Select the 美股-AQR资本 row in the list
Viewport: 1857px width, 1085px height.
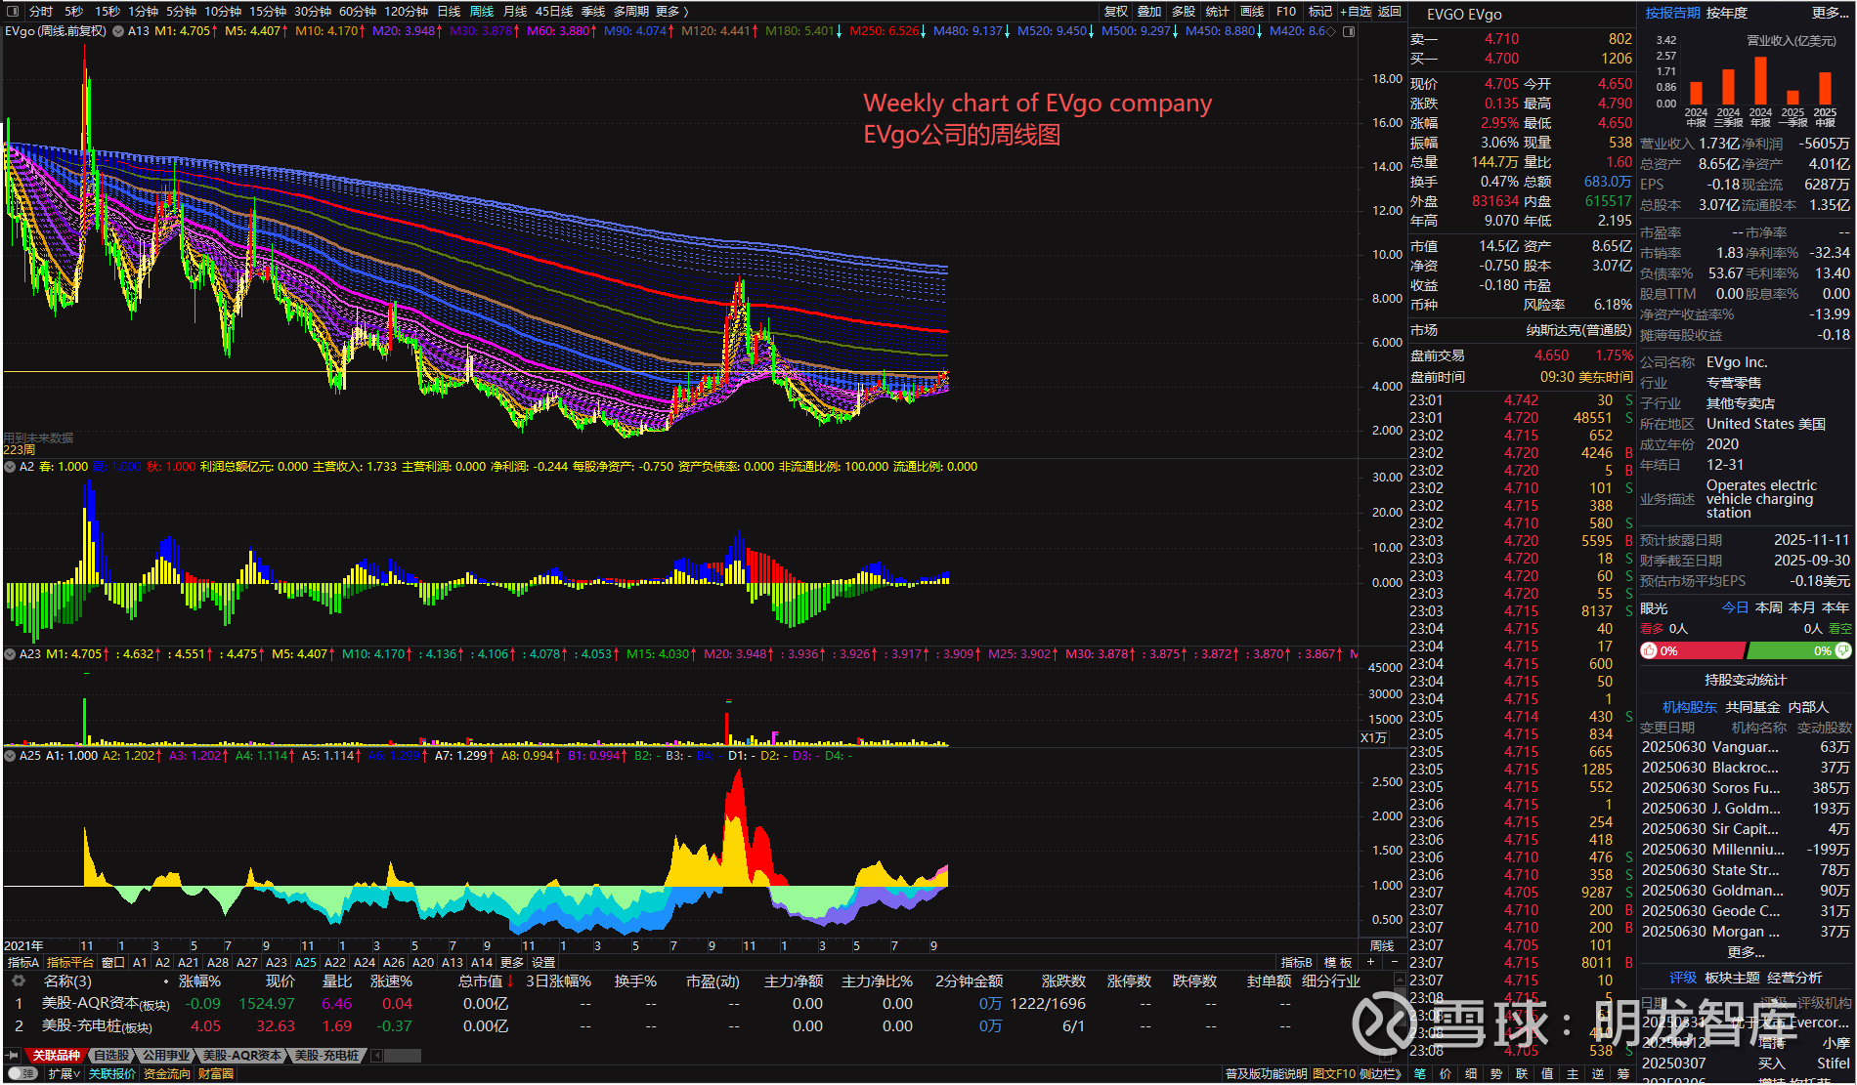coord(700,1004)
